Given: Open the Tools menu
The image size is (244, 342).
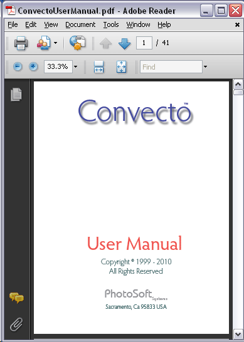Looking at the screenshot, I should click(111, 24).
